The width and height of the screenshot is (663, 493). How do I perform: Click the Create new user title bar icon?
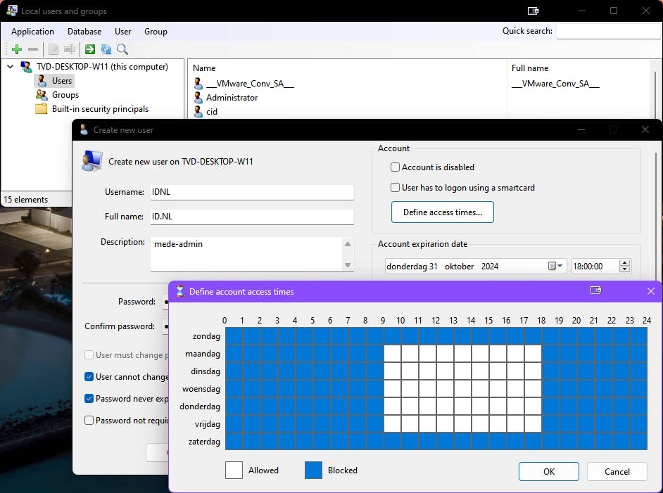[x=84, y=129]
